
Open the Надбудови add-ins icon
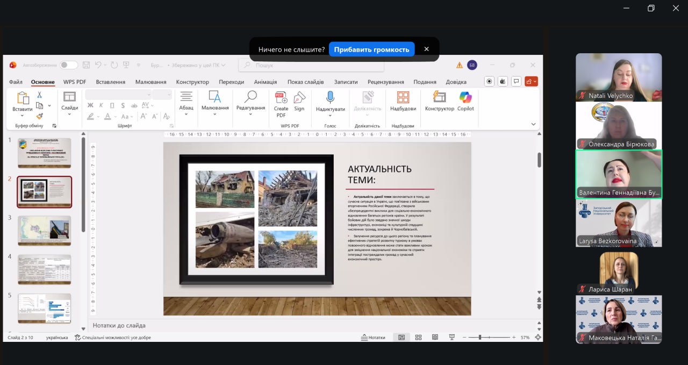click(x=403, y=98)
